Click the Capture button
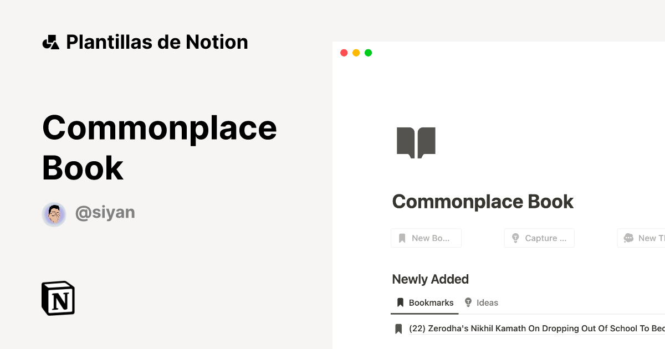The height and width of the screenshot is (349, 665). 539,238
